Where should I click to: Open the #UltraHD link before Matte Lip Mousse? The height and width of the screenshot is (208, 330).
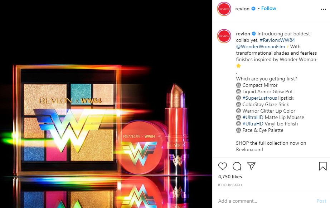coord(253,118)
